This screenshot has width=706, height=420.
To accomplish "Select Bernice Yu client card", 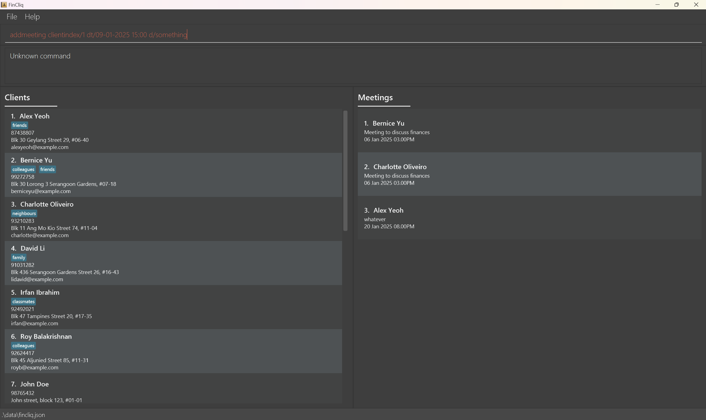I will (x=173, y=175).
